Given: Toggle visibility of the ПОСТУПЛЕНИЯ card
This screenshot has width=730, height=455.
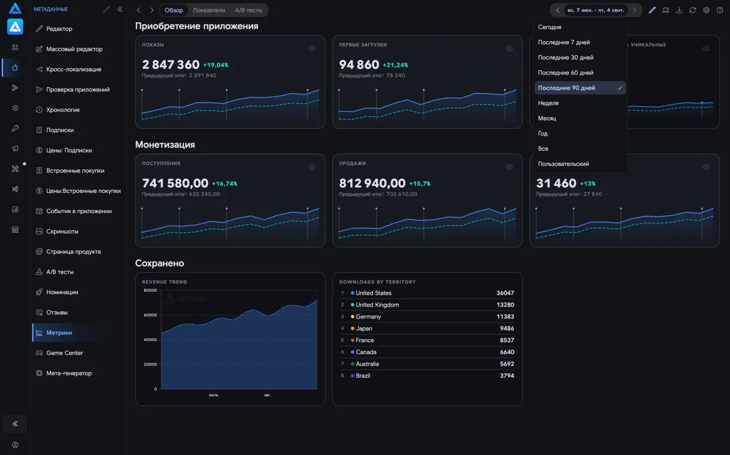Looking at the screenshot, I should (312, 167).
